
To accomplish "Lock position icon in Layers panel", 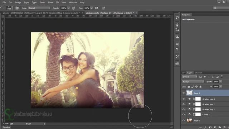I will pyautogui.click(x=196, y=87).
